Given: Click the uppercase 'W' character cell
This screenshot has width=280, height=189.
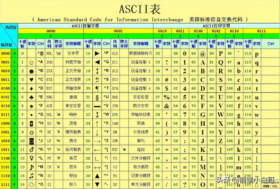Looking at the screenshot, I should [x=220, y=114].
